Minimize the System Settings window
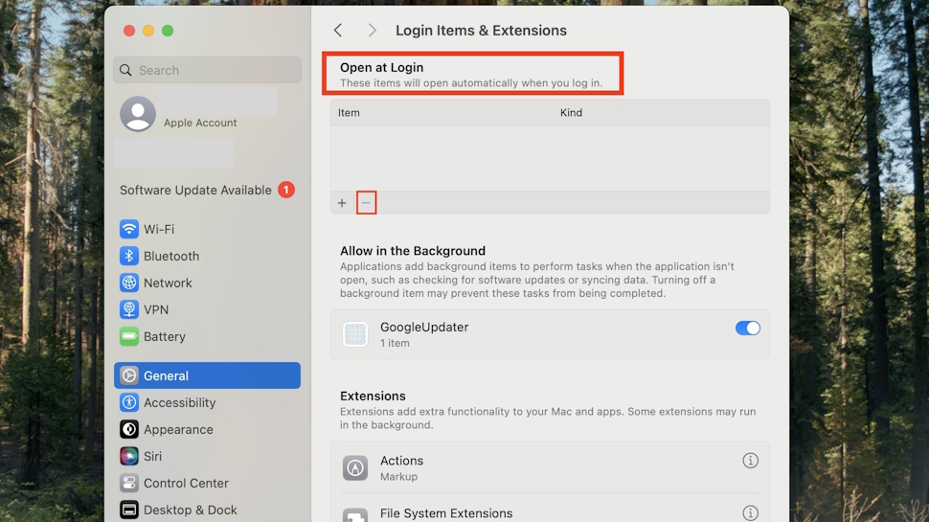 coord(148,31)
